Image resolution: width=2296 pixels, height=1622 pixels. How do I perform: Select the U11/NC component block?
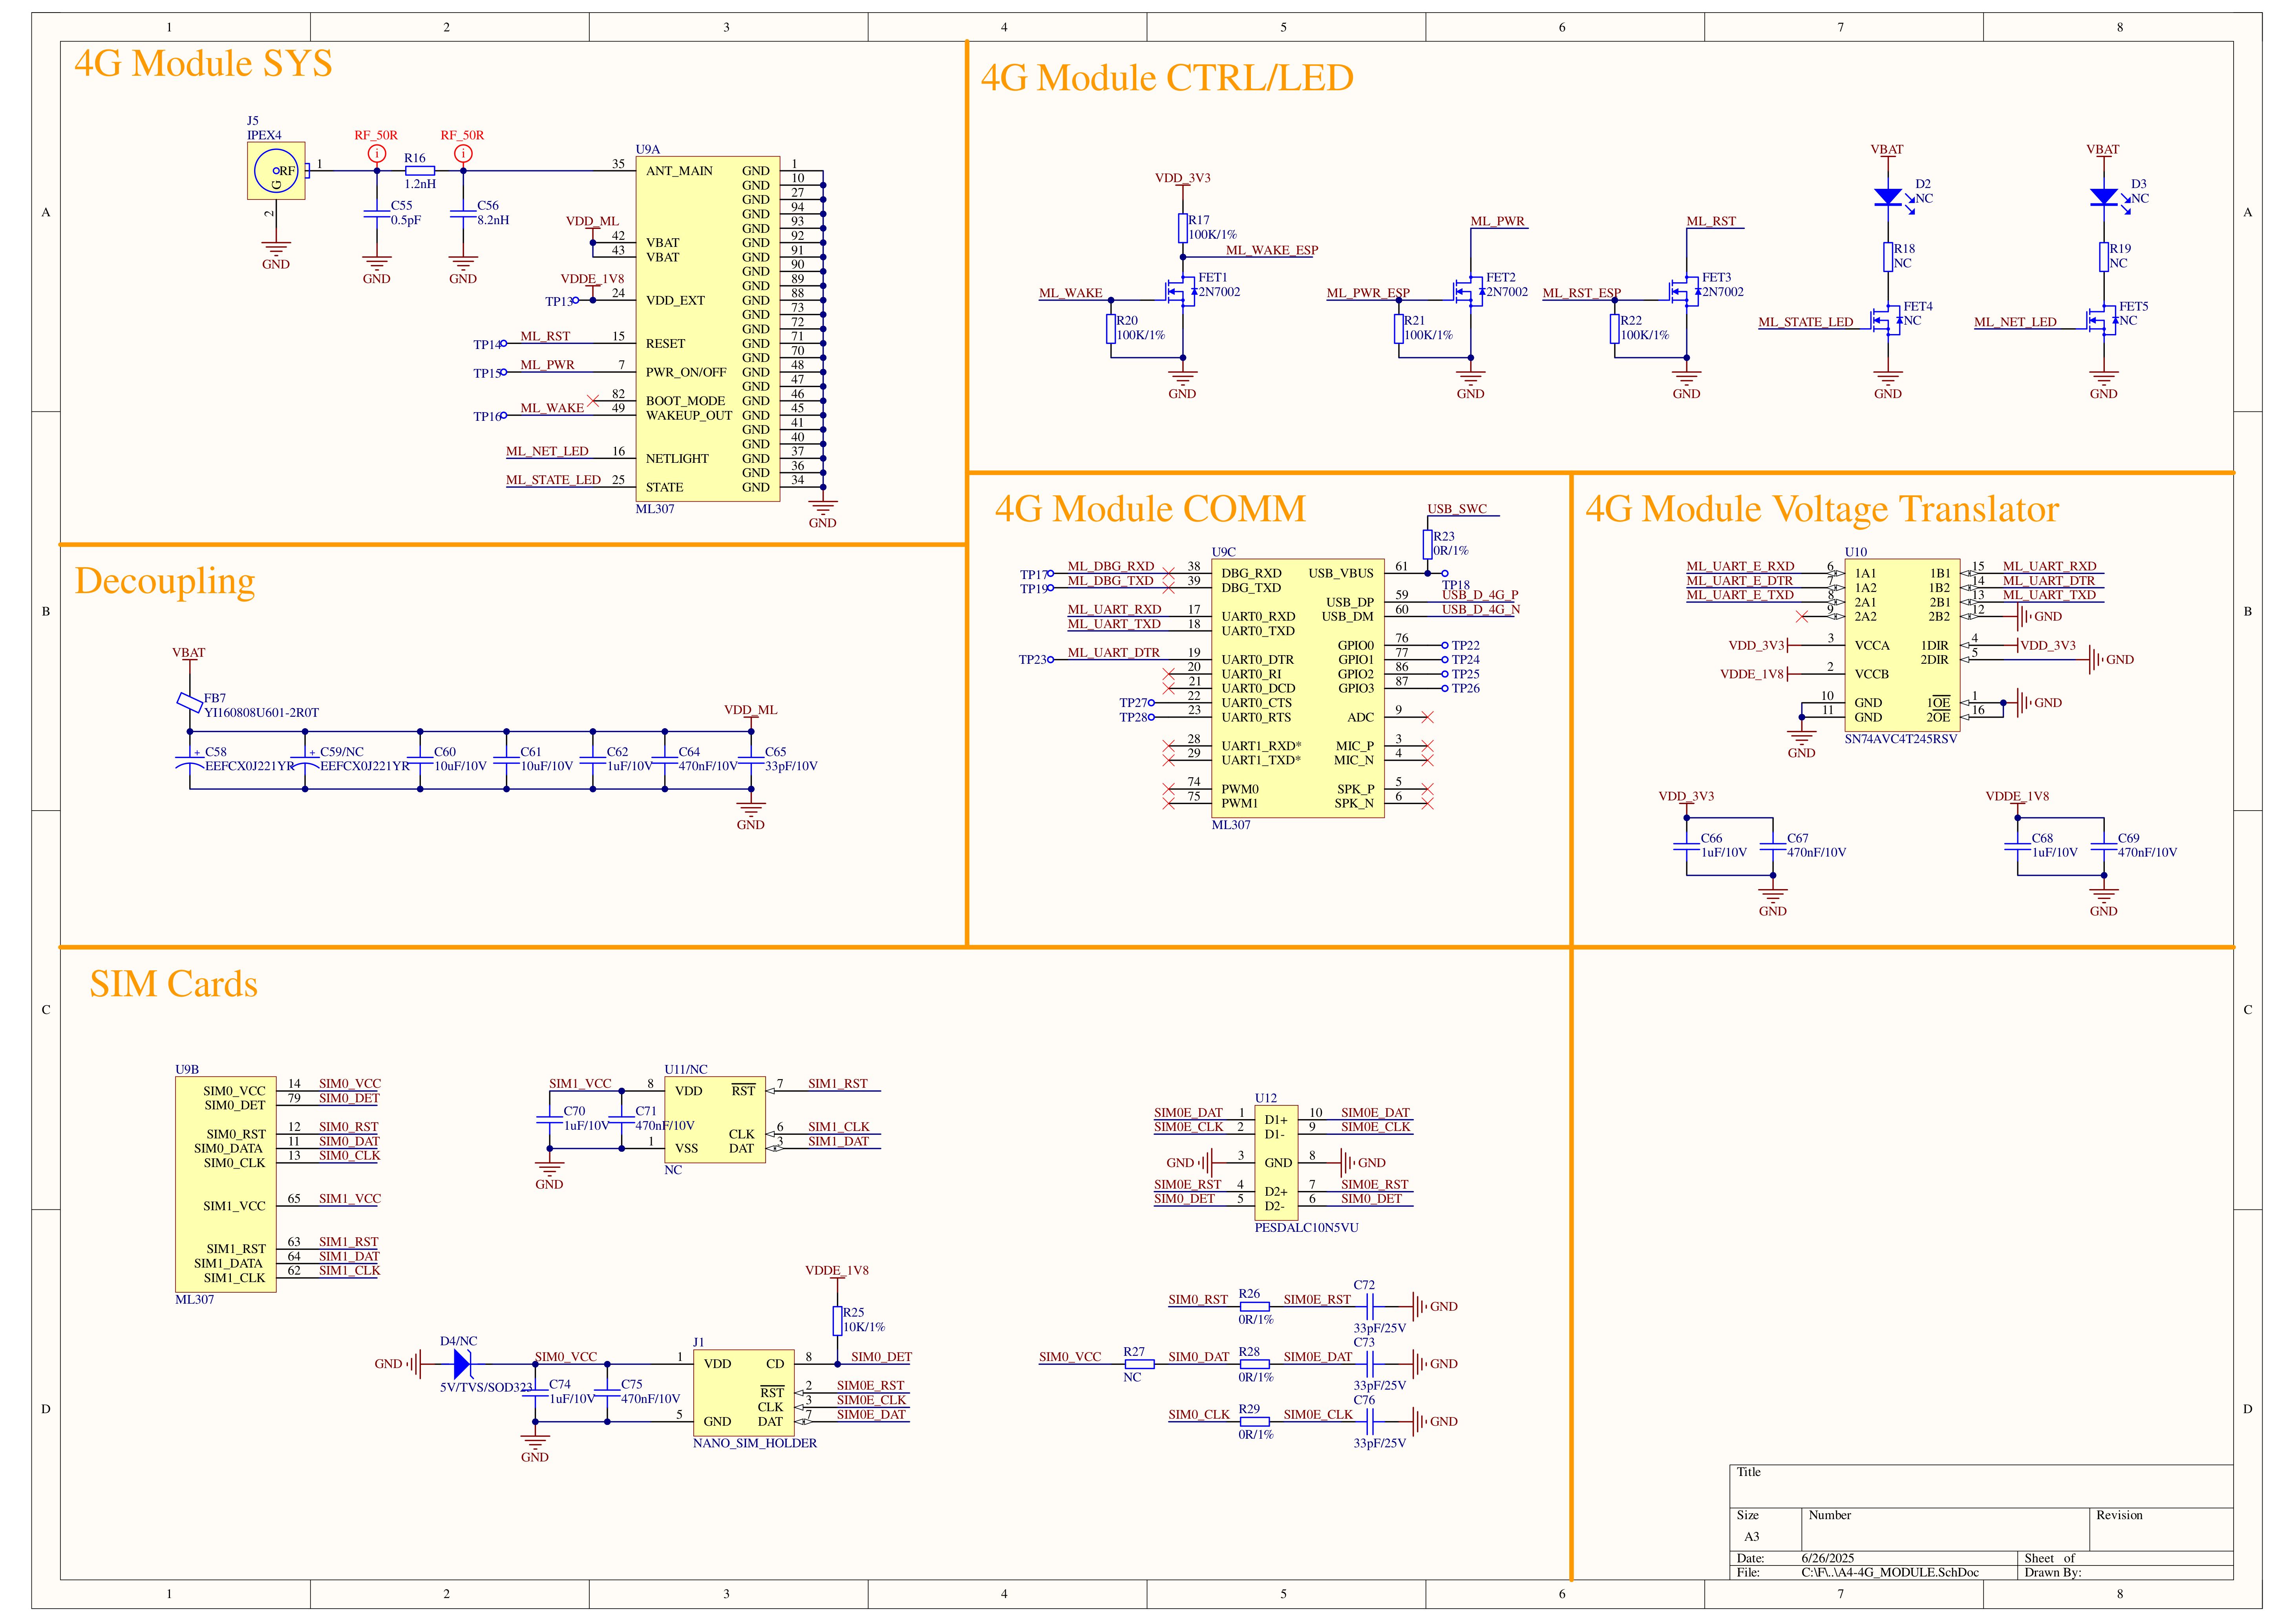(714, 1119)
